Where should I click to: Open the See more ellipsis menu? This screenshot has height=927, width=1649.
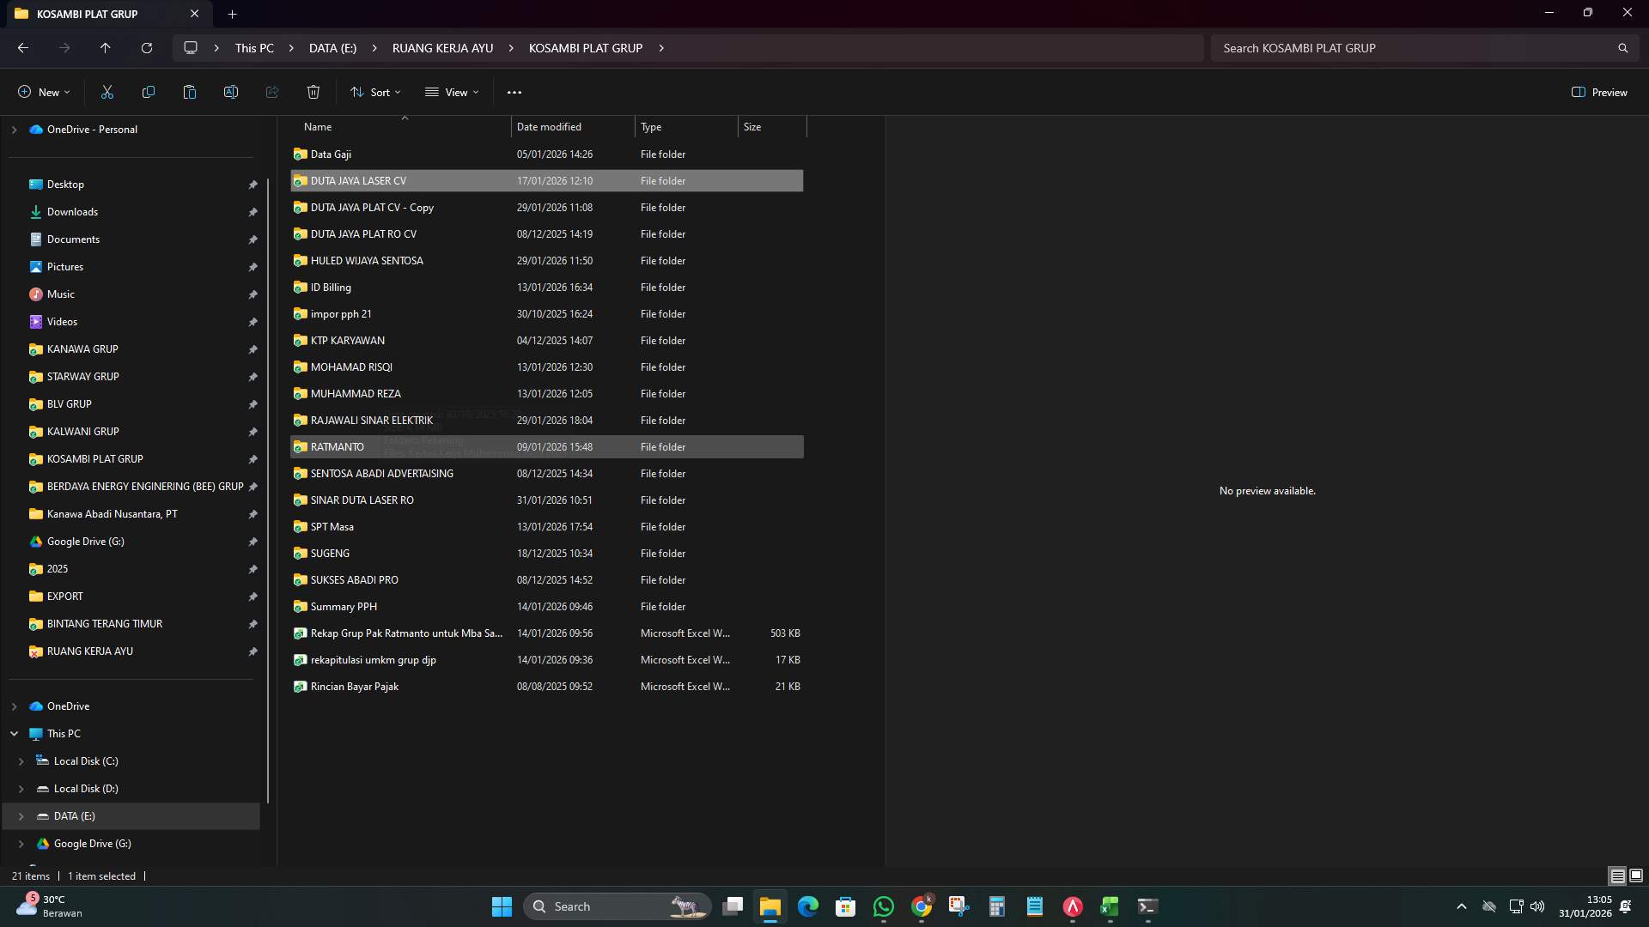click(514, 92)
